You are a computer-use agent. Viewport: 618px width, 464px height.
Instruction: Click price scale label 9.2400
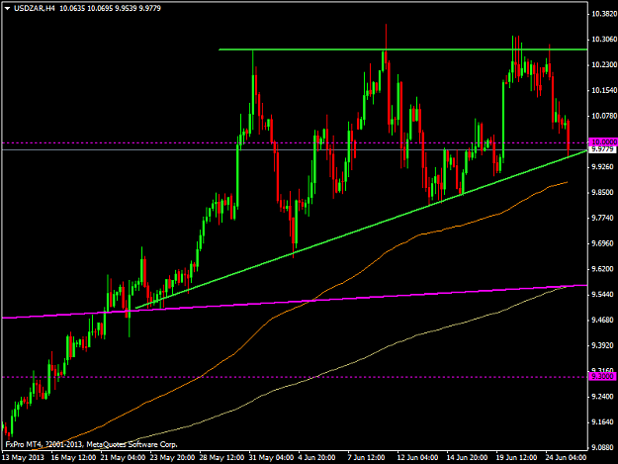604,397
